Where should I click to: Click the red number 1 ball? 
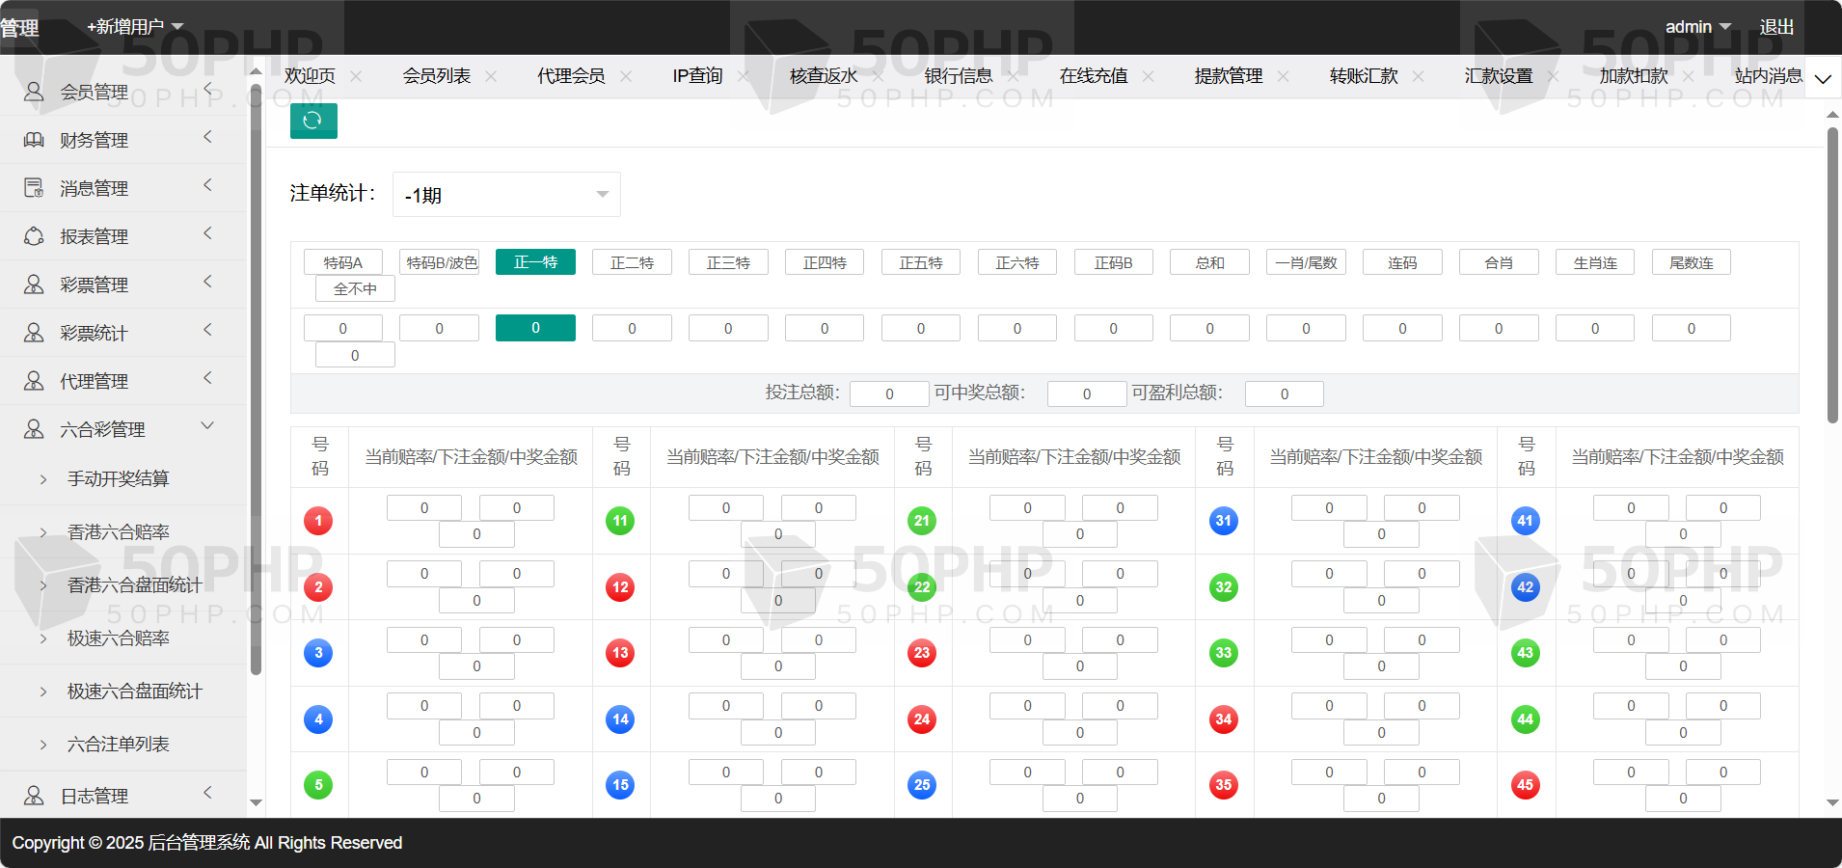[x=318, y=521]
